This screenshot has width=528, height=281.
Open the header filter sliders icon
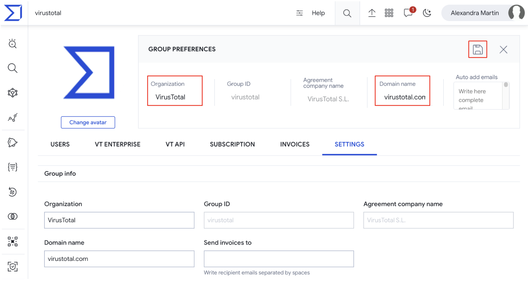tap(299, 13)
